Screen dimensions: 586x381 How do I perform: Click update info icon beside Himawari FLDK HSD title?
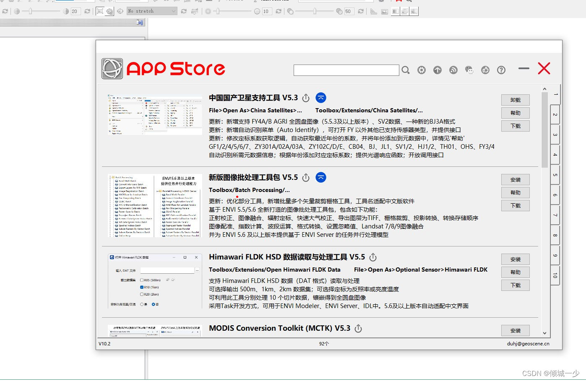[373, 257]
